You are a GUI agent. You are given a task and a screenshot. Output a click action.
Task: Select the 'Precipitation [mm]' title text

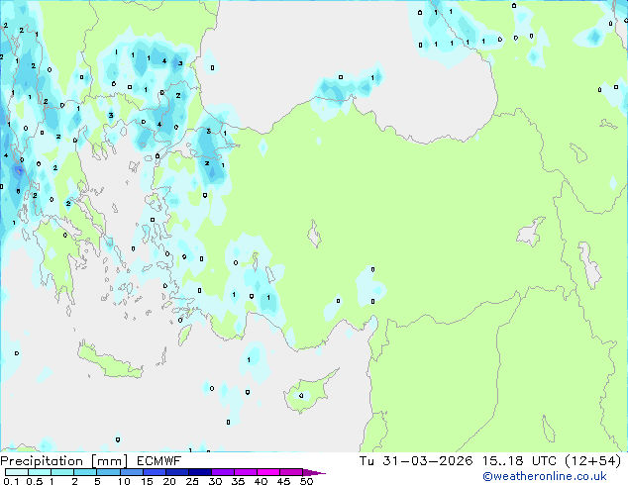pyautogui.click(x=64, y=461)
